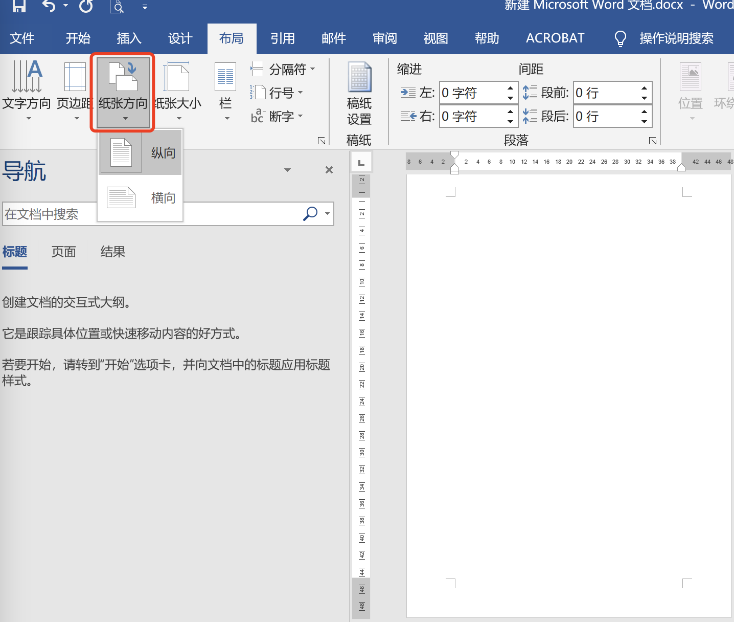
Task: Open the 行号 line numbers dropdown
Action: tap(277, 93)
